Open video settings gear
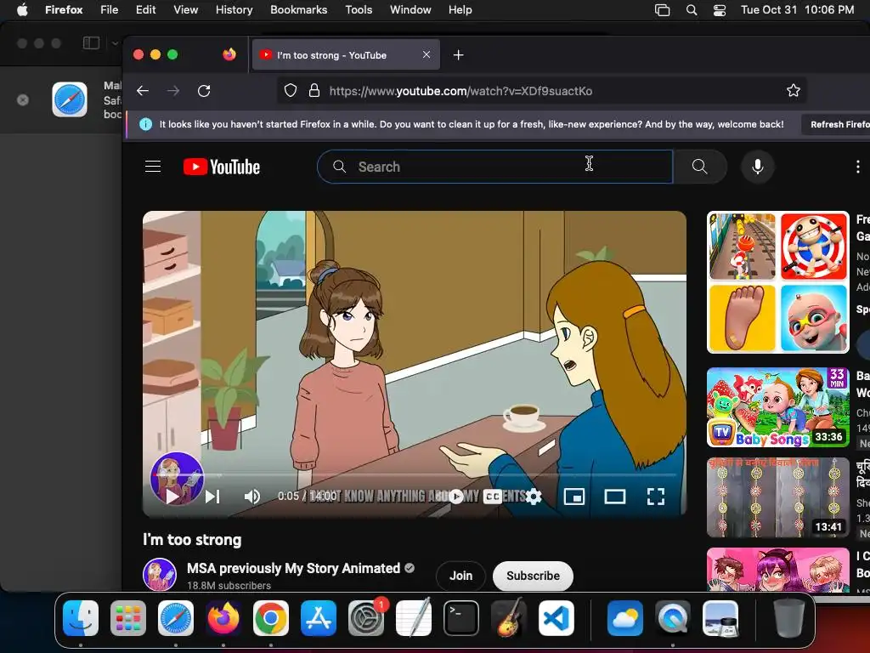Image resolution: width=870 pixels, height=653 pixels. pyautogui.click(x=533, y=496)
